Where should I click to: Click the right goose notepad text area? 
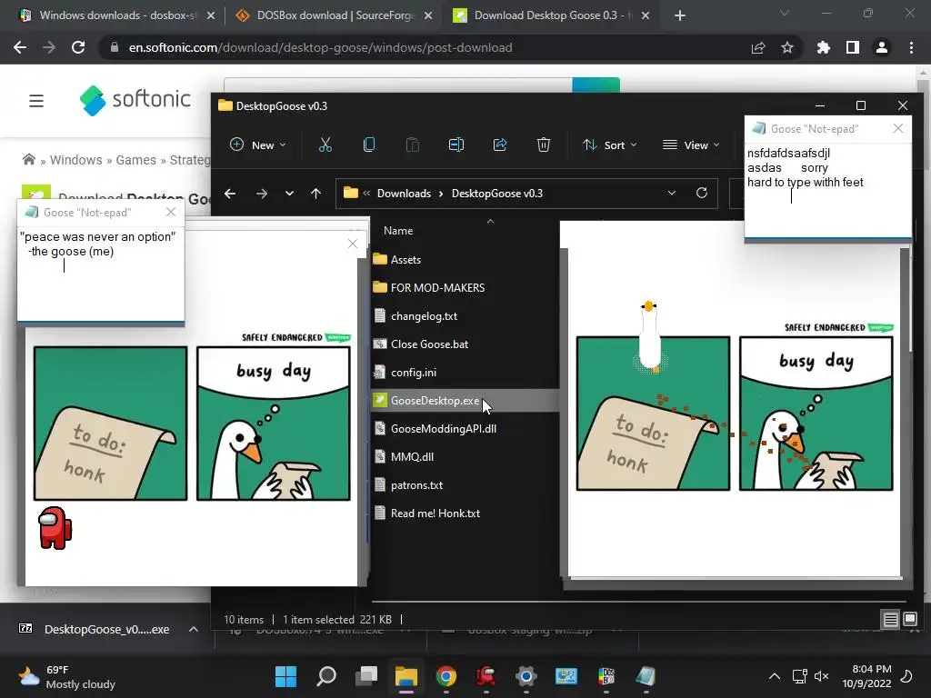pyautogui.click(x=827, y=190)
